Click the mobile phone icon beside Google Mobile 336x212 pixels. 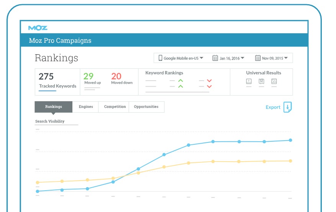[160, 58]
